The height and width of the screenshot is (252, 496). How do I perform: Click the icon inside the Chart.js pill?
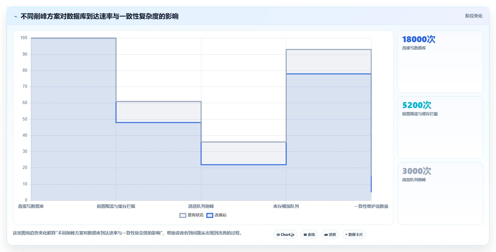(x=278, y=235)
